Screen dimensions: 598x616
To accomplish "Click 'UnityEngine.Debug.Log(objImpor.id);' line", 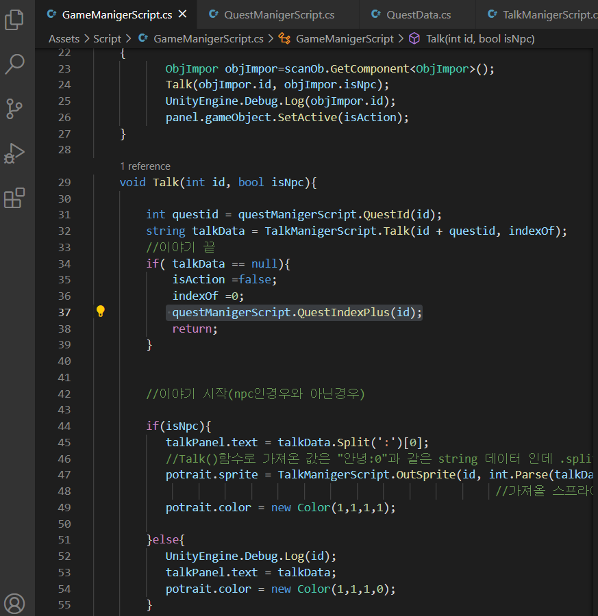I will [x=280, y=101].
